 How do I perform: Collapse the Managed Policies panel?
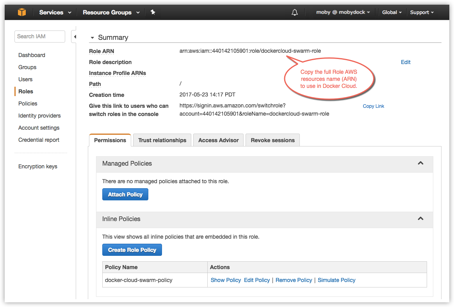coord(420,164)
